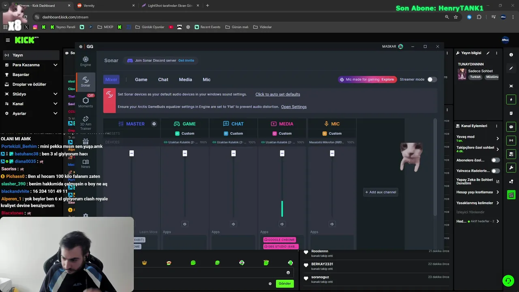Open the Engine section in SteelSeries GG
519x292 pixels.
coord(86,61)
